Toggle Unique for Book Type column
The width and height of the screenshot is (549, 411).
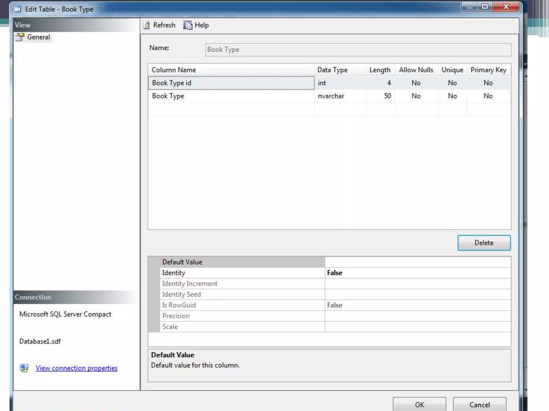point(452,96)
